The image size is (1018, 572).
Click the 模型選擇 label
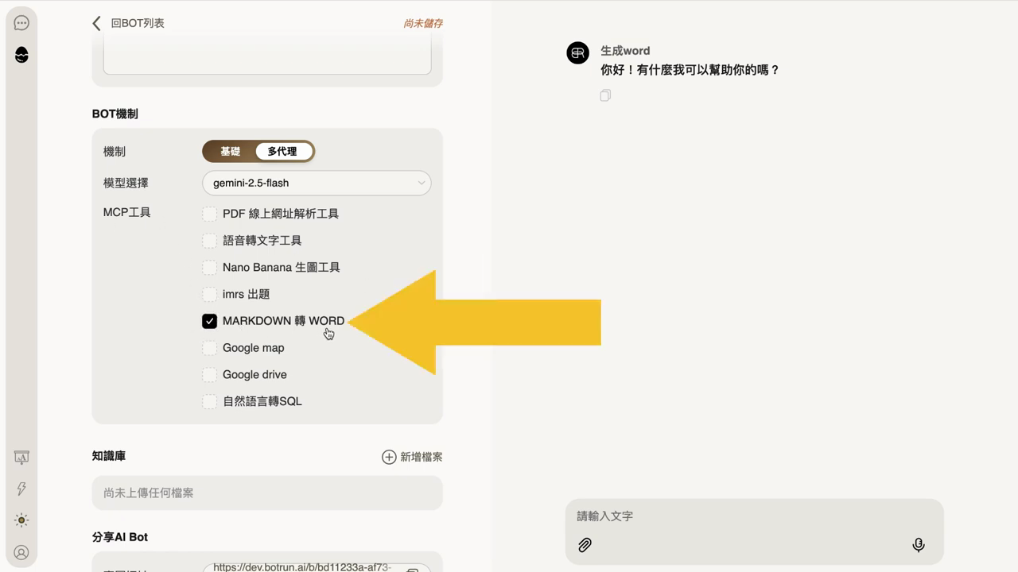(x=126, y=183)
